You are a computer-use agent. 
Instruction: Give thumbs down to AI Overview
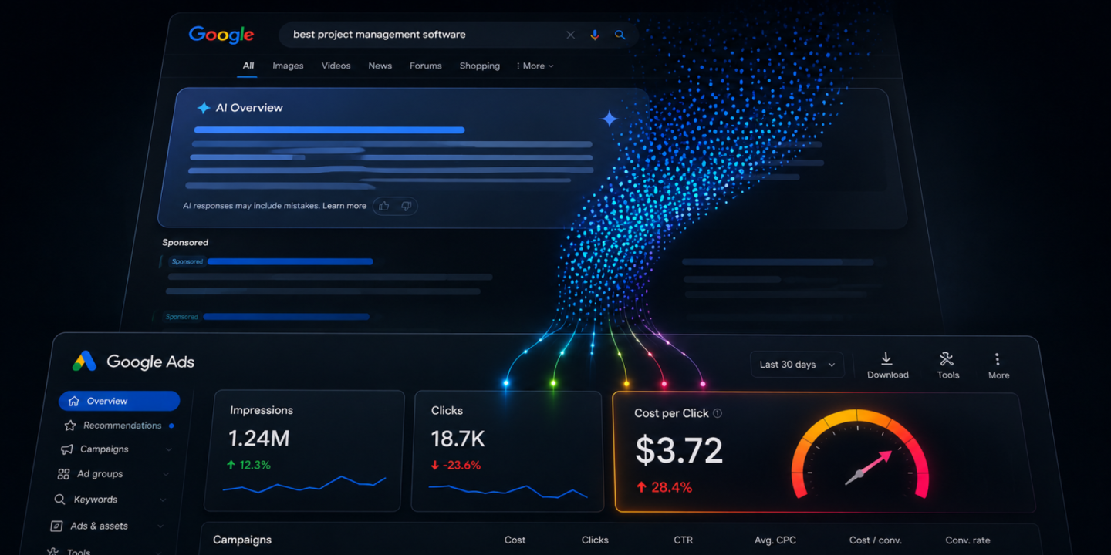point(407,206)
